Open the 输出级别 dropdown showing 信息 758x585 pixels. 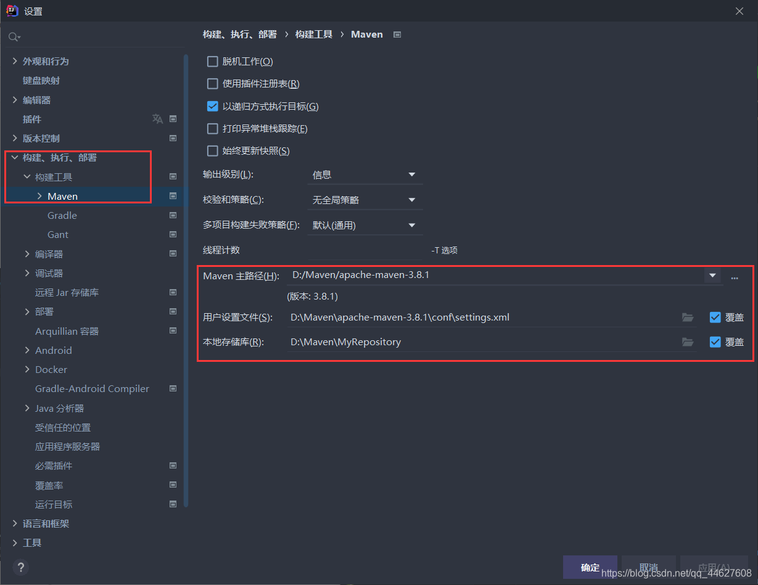[365, 175]
